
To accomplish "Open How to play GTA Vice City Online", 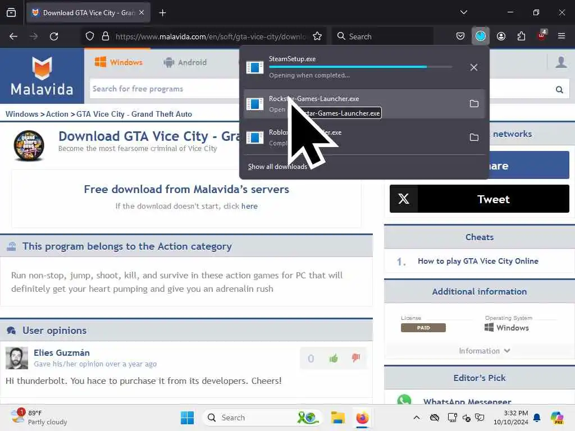I will point(478,261).
